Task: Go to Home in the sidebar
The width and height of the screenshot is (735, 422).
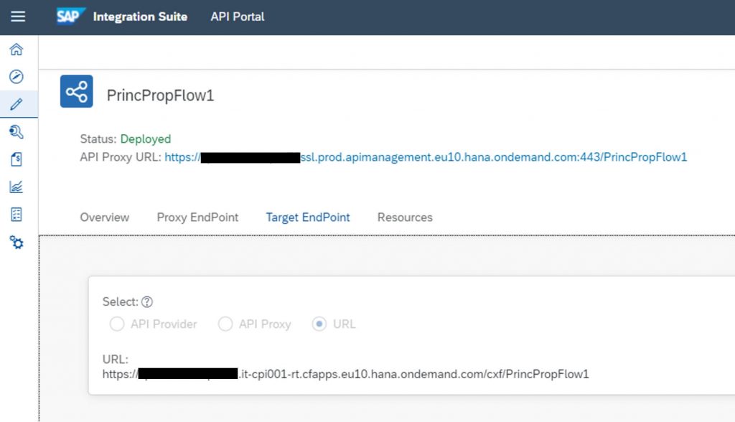Action: coord(17,50)
